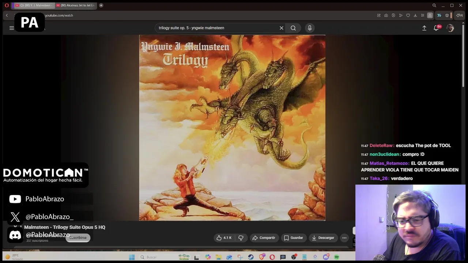
Task: Click the youtube.com/watch address bar
Action: pyautogui.click(x=59, y=15)
